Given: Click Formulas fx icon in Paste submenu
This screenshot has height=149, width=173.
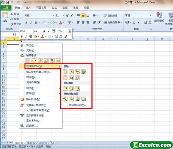Looking at the screenshot, I should pyautogui.click(x=71, y=72).
